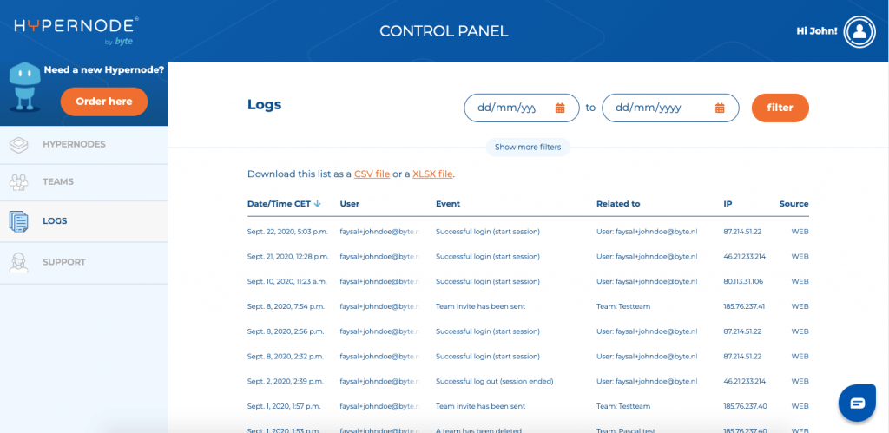Click the calendar icon in start date field
This screenshot has height=433, width=889.
[560, 108]
